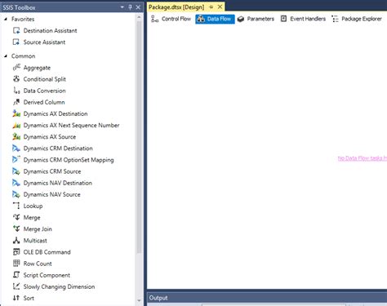Collapse the Favorites group
This screenshot has height=306, width=387.
pos(6,19)
